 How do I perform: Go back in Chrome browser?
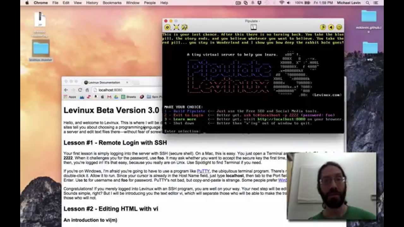pyautogui.click(x=66, y=90)
